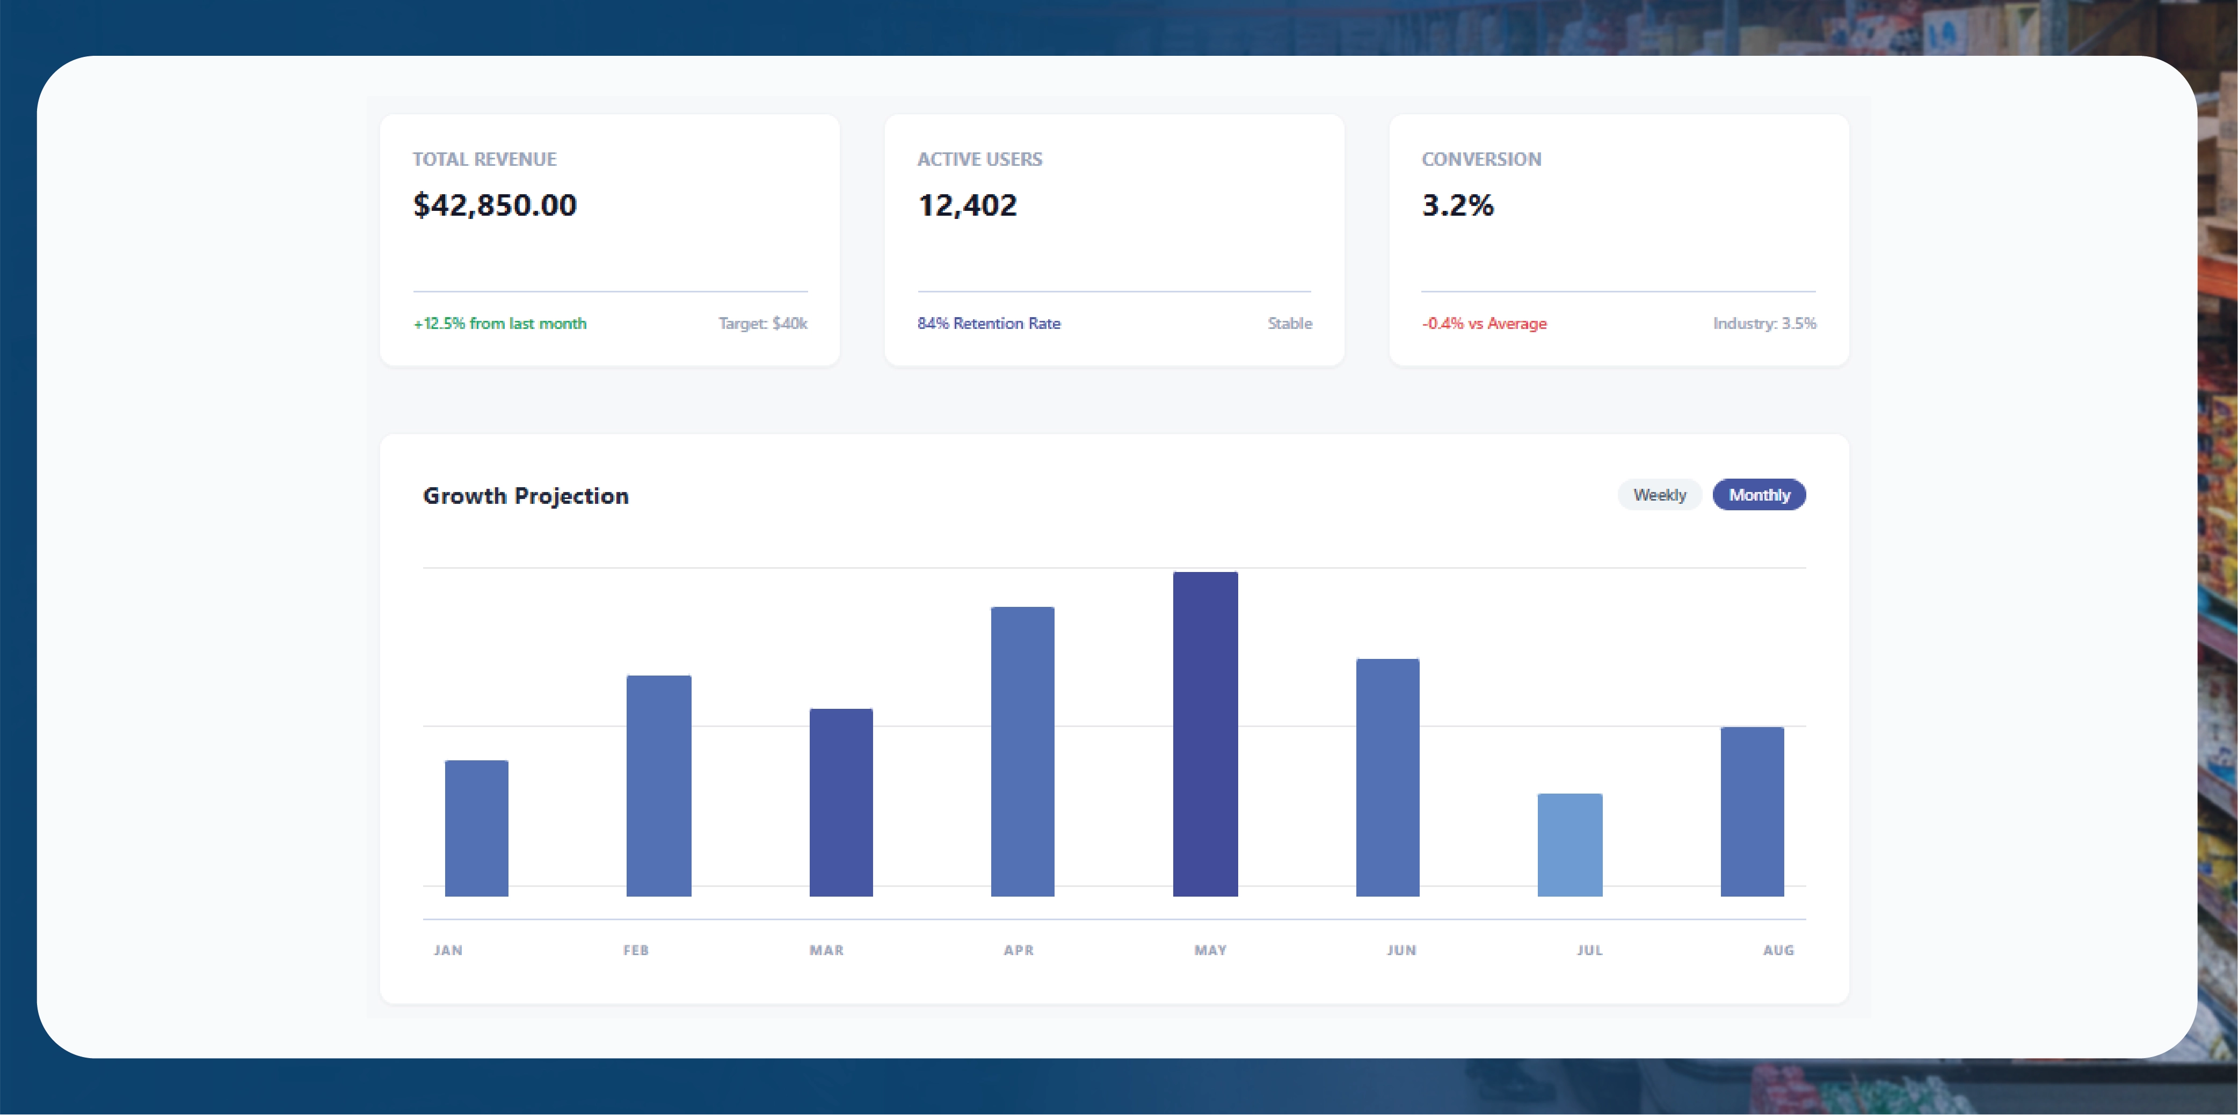Click the Conversion rate 3.2% value
Image resolution: width=2238 pixels, height=1115 pixels.
click(x=1457, y=205)
